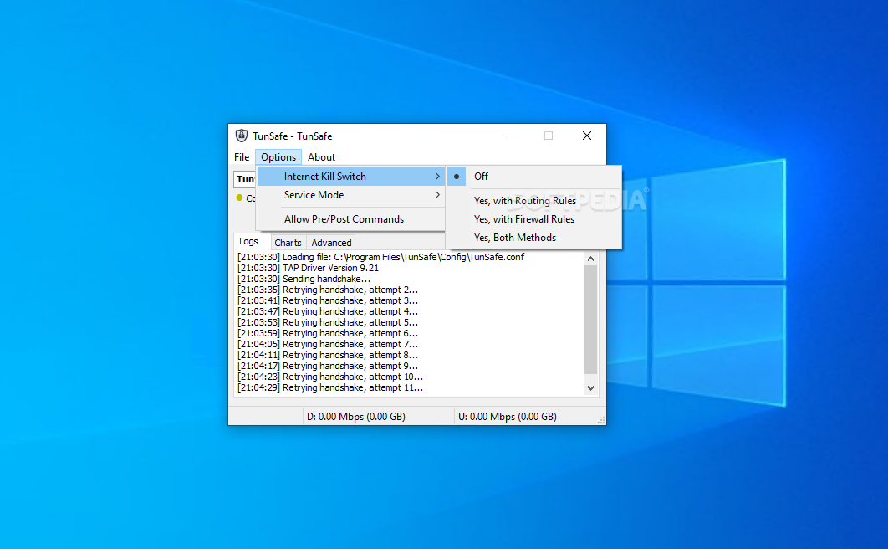This screenshot has height=549, width=888.
Task: Switch to the Charts tab
Action: (x=288, y=243)
